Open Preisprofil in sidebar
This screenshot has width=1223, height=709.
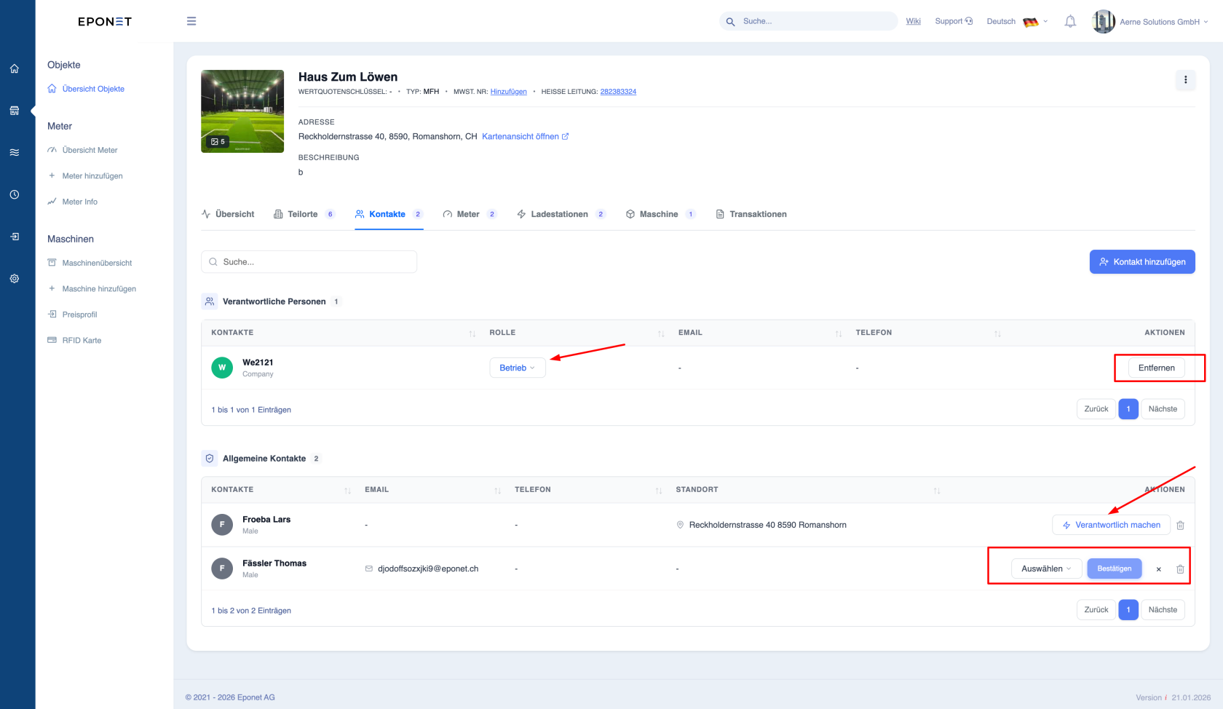click(x=72, y=314)
